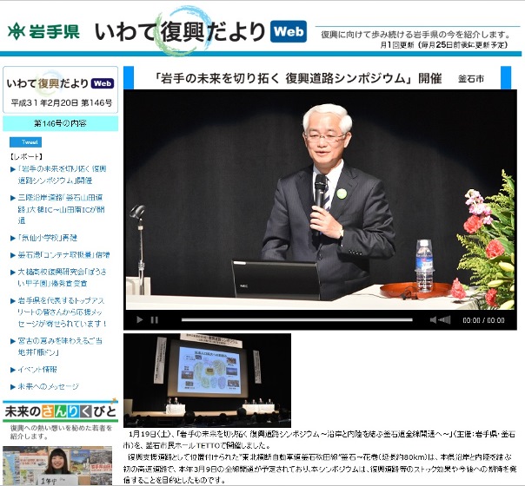Click the 釜石市 label in article title
Image resolution: width=525 pixels, height=486 pixels.
471,79
